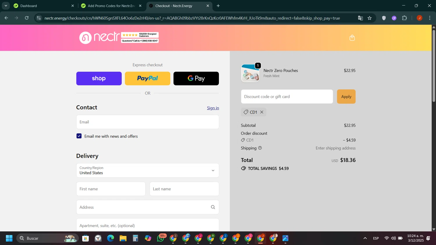
Task: Go back to the previous page
Action: pyautogui.click(x=6, y=18)
